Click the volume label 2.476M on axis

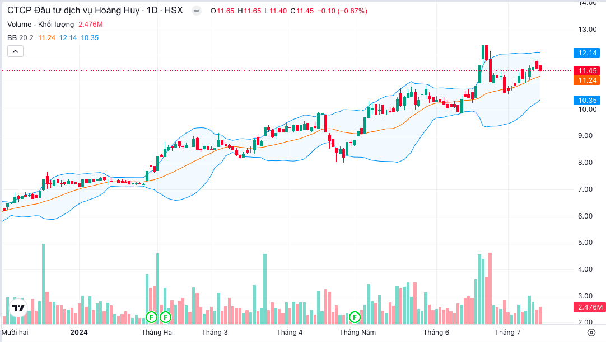(x=589, y=307)
